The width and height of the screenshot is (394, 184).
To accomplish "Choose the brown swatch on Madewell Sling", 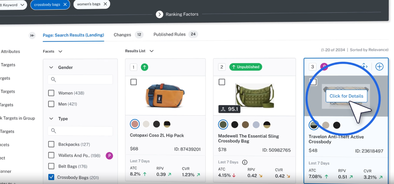I will 245,124.
